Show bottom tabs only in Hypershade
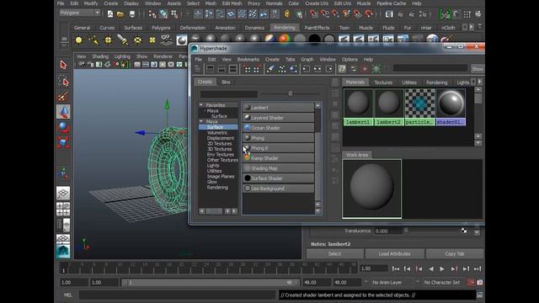Screen dimensions: 539x303 tap(221, 69)
